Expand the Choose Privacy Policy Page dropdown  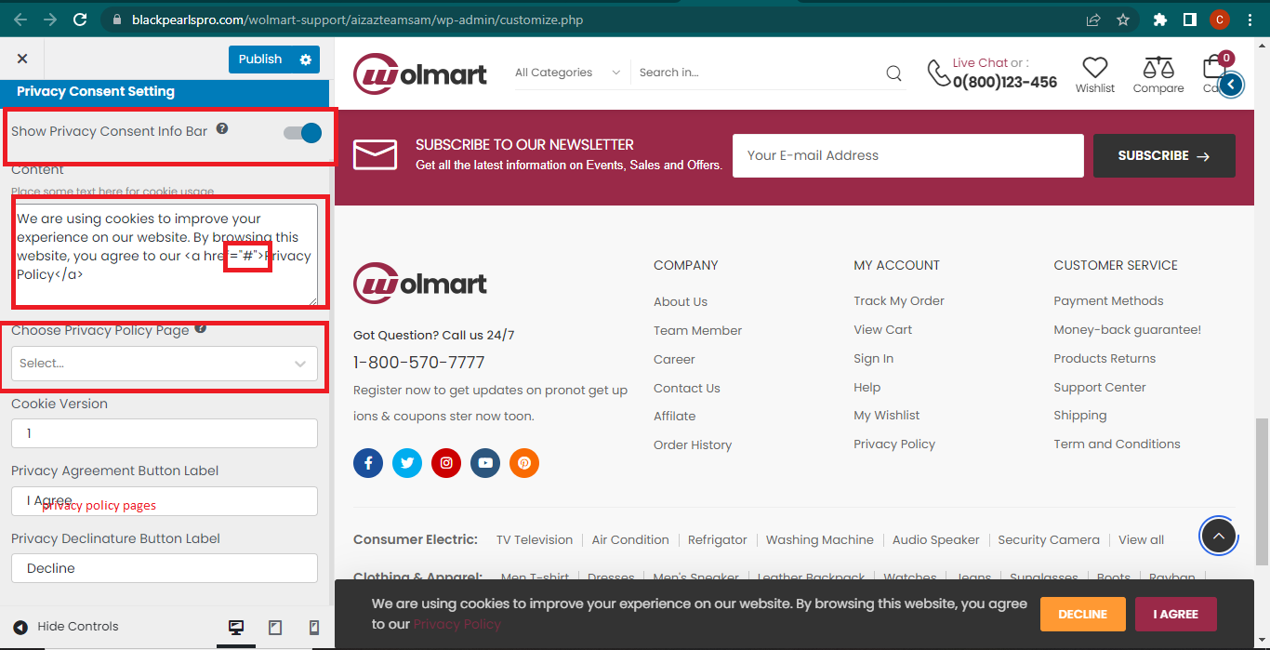[x=165, y=364]
